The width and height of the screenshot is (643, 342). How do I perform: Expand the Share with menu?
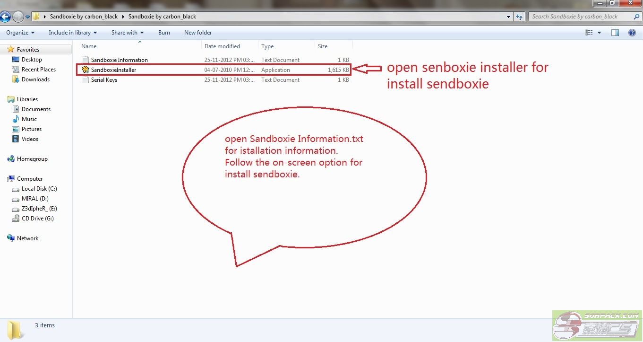coord(128,33)
